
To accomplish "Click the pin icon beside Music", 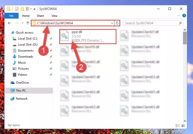I will click(x=51, y=63).
